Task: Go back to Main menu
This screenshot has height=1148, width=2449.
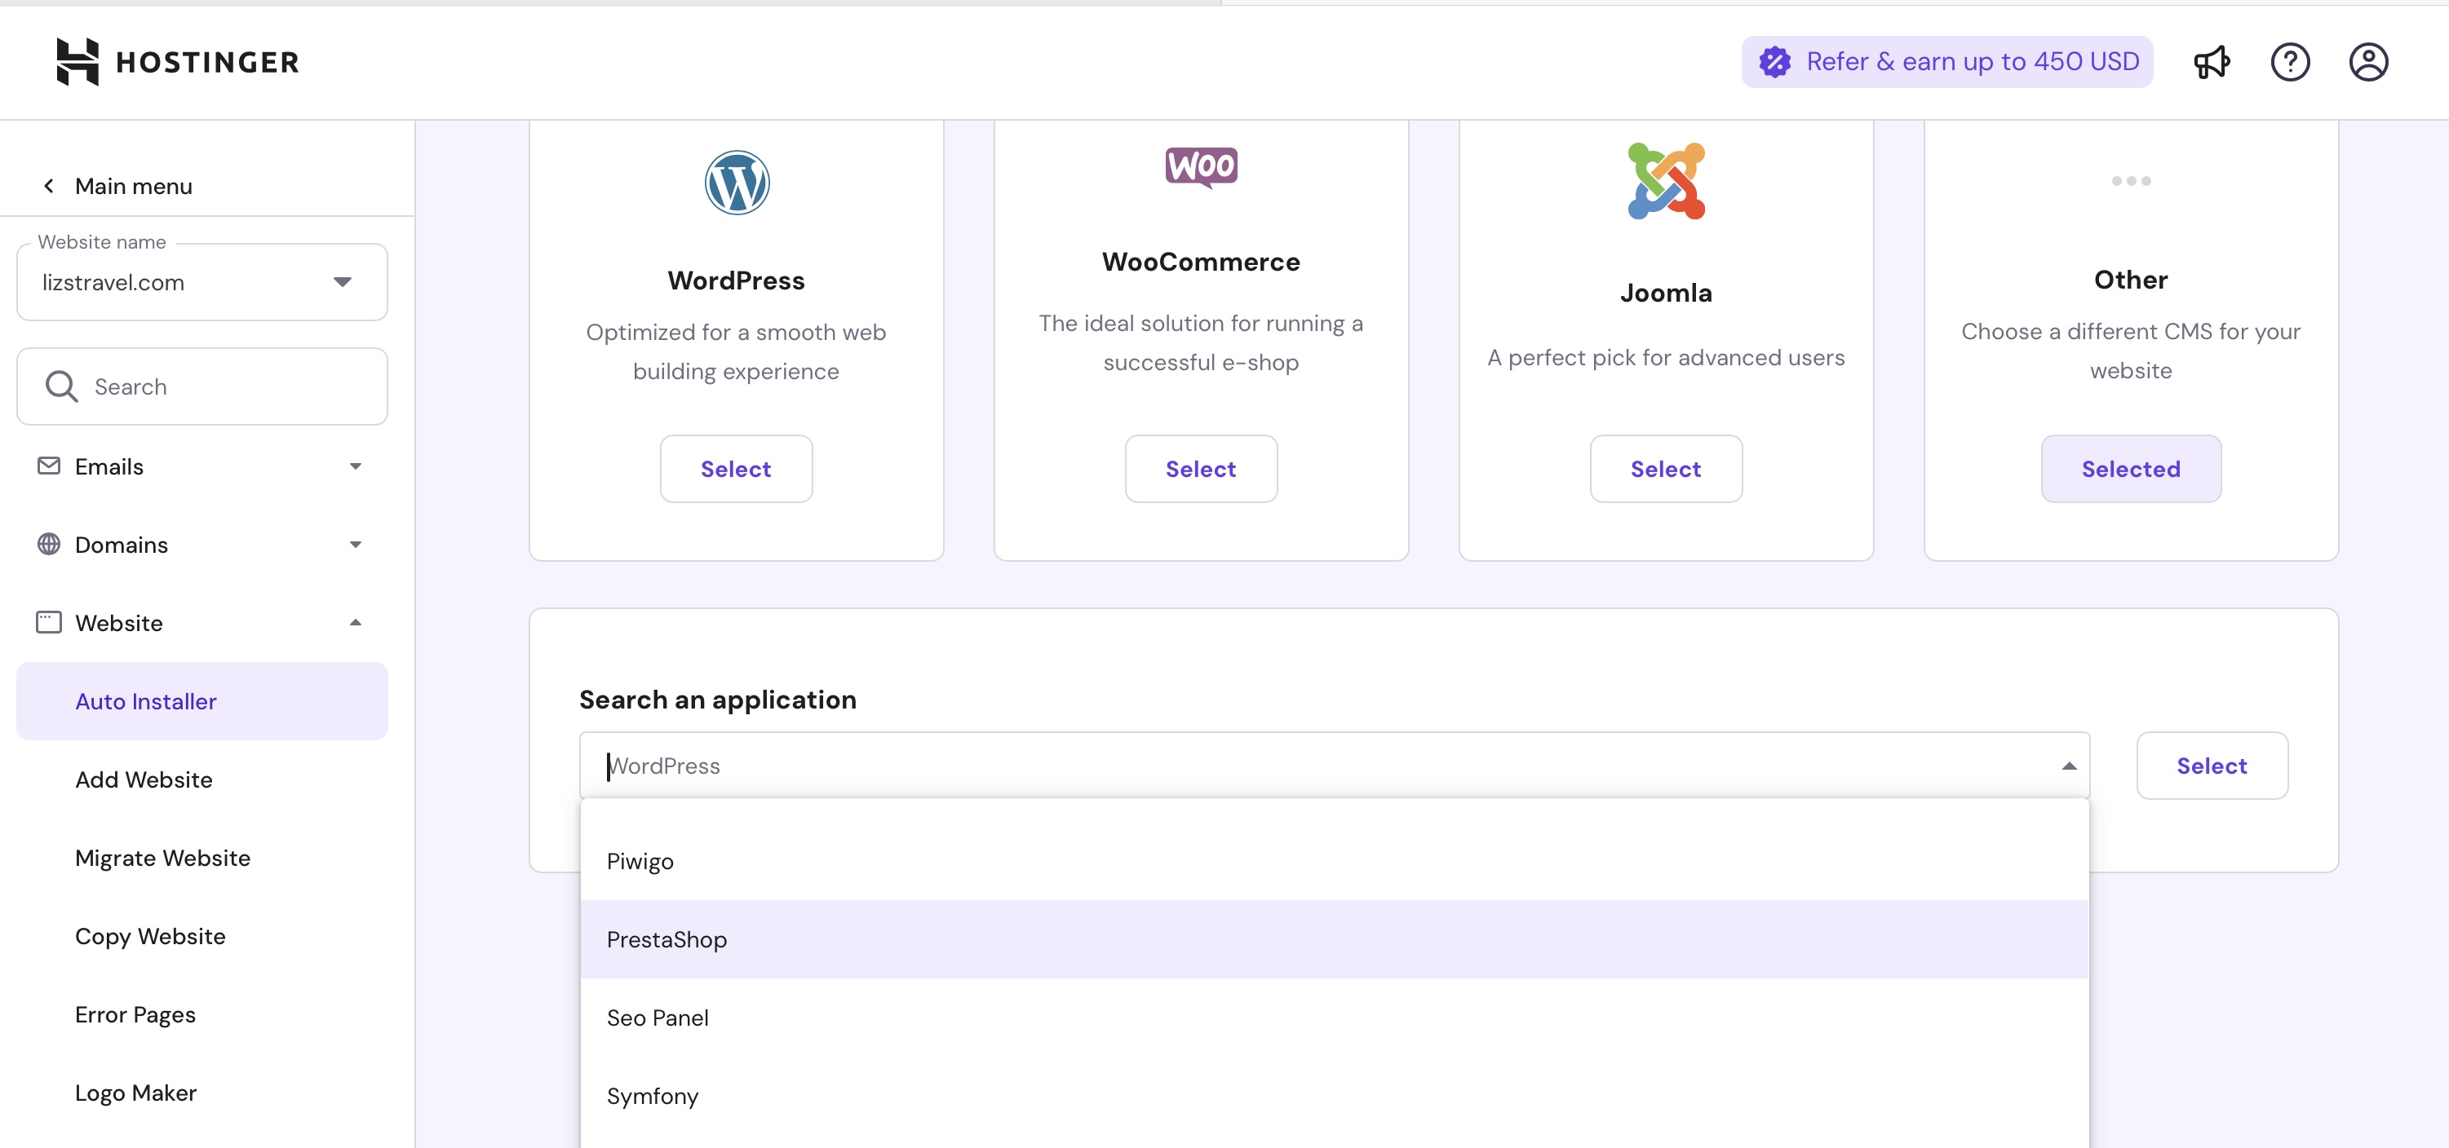Action: tap(133, 185)
